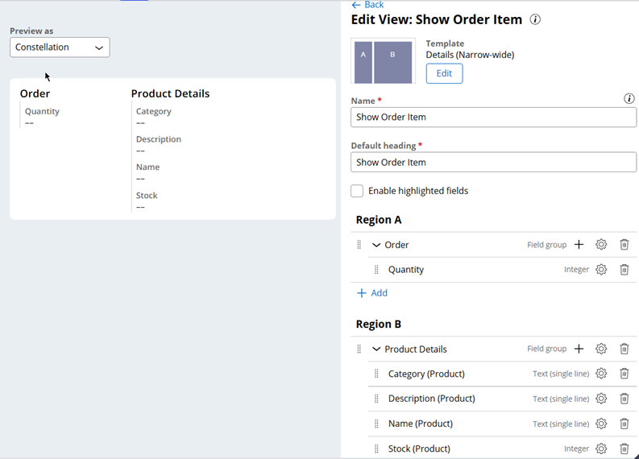Click the Product Details heading in preview
This screenshot has height=459, width=639.
[170, 93]
